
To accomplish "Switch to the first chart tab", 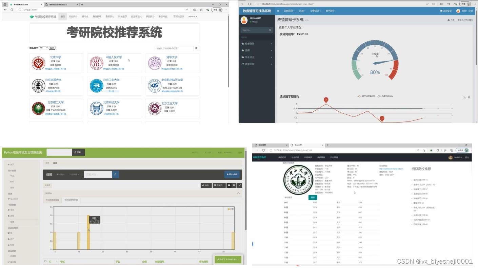I will pos(52,200).
